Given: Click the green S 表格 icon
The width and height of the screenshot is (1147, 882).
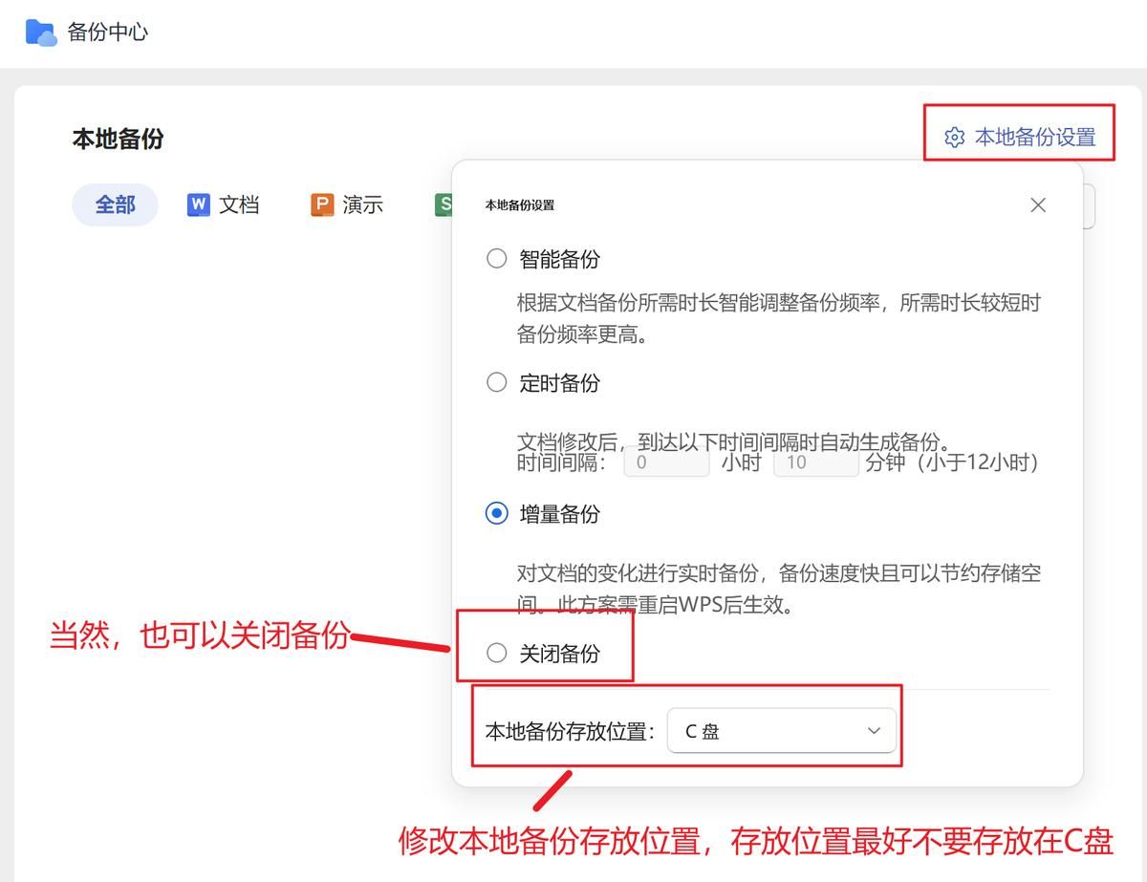Looking at the screenshot, I should (x=445, y=204).
